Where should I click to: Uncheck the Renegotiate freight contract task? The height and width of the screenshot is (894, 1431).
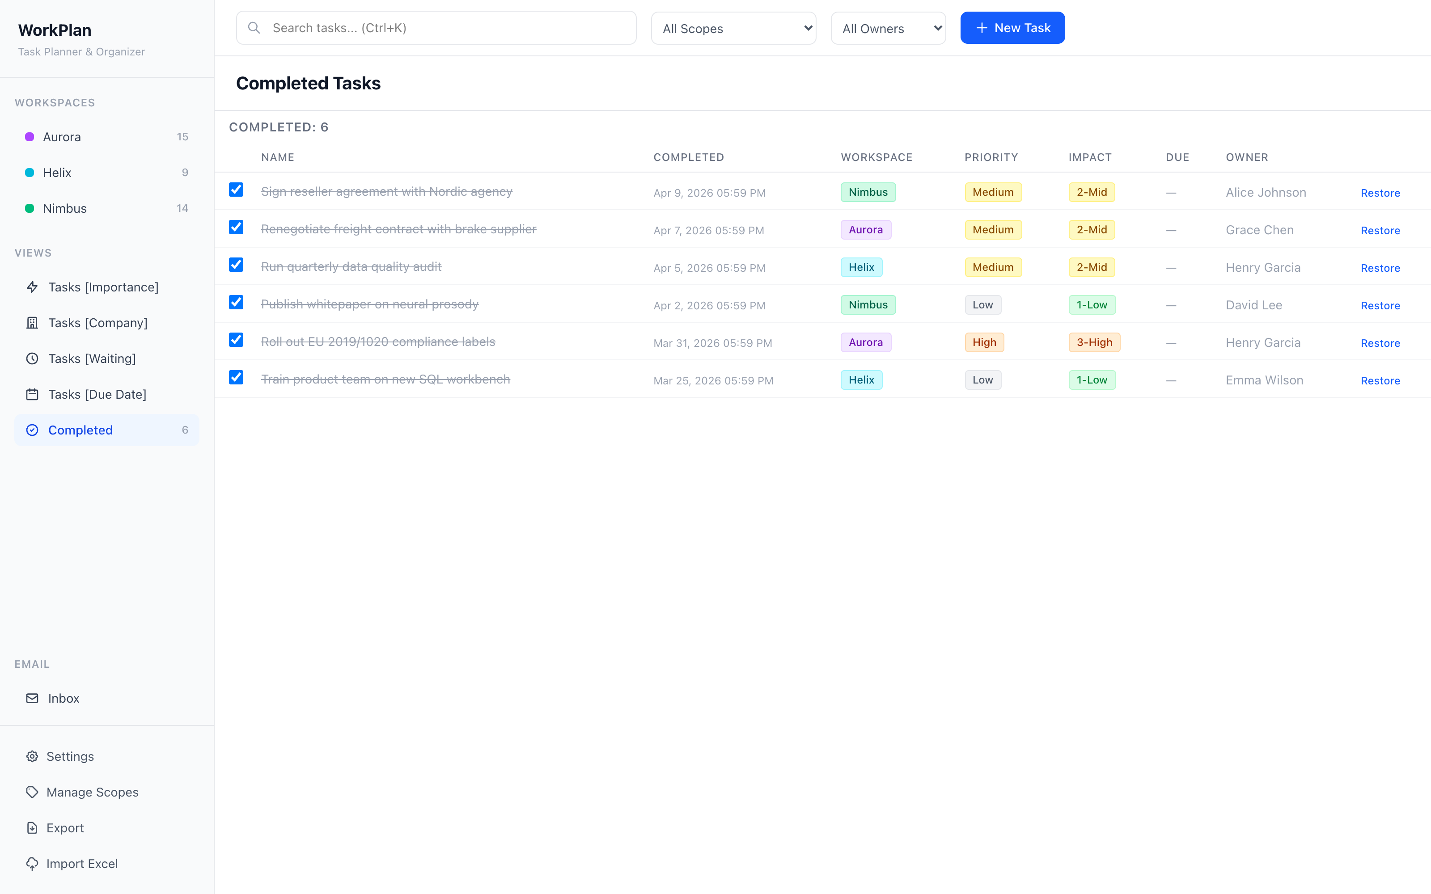click(236, 228)
